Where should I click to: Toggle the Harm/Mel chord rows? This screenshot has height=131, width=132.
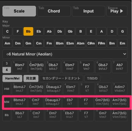point(12,78)
